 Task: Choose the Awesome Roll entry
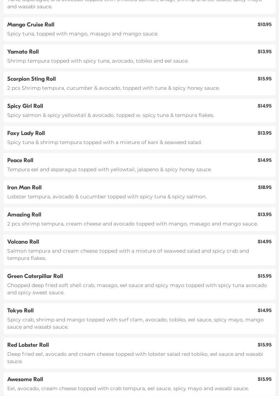click(x=25, y=379)
